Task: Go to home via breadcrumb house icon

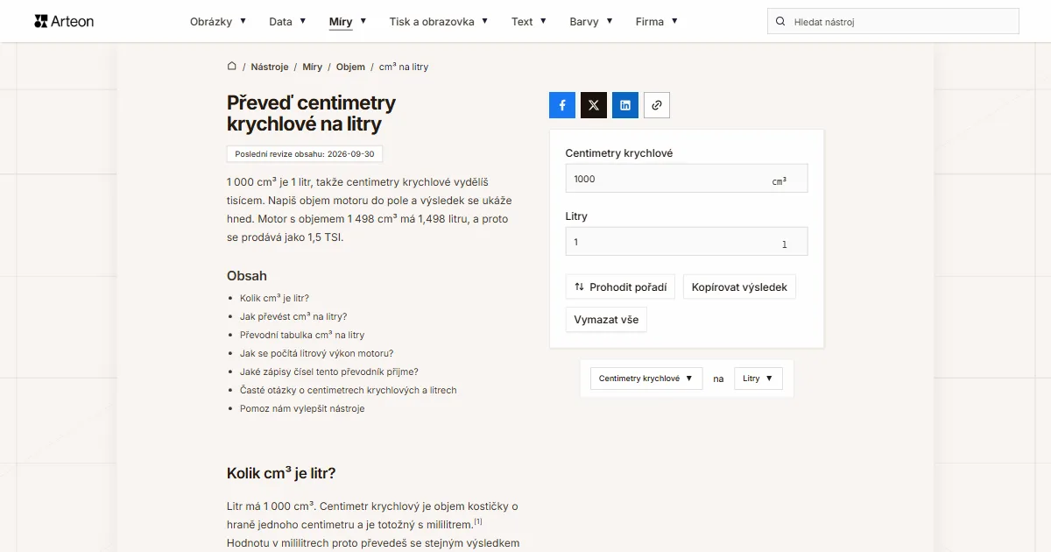Action: tap(232, 67)
